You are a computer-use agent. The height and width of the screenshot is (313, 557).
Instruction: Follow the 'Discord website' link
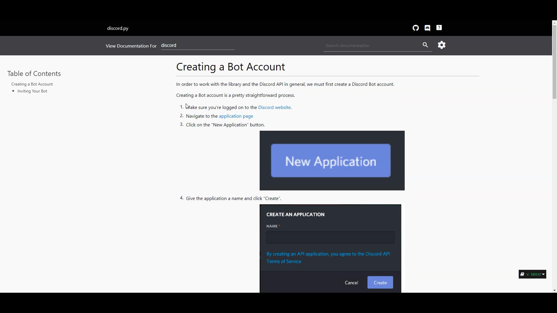[274, 107]
